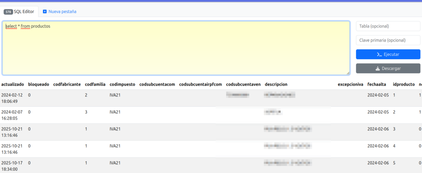Select the codsubcuentairpfcom column header

(200, 84)
